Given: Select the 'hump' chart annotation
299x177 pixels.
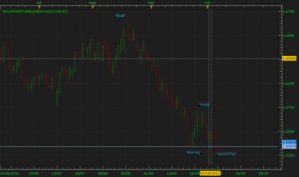Looking at the screenshot, I should [205, 105].
